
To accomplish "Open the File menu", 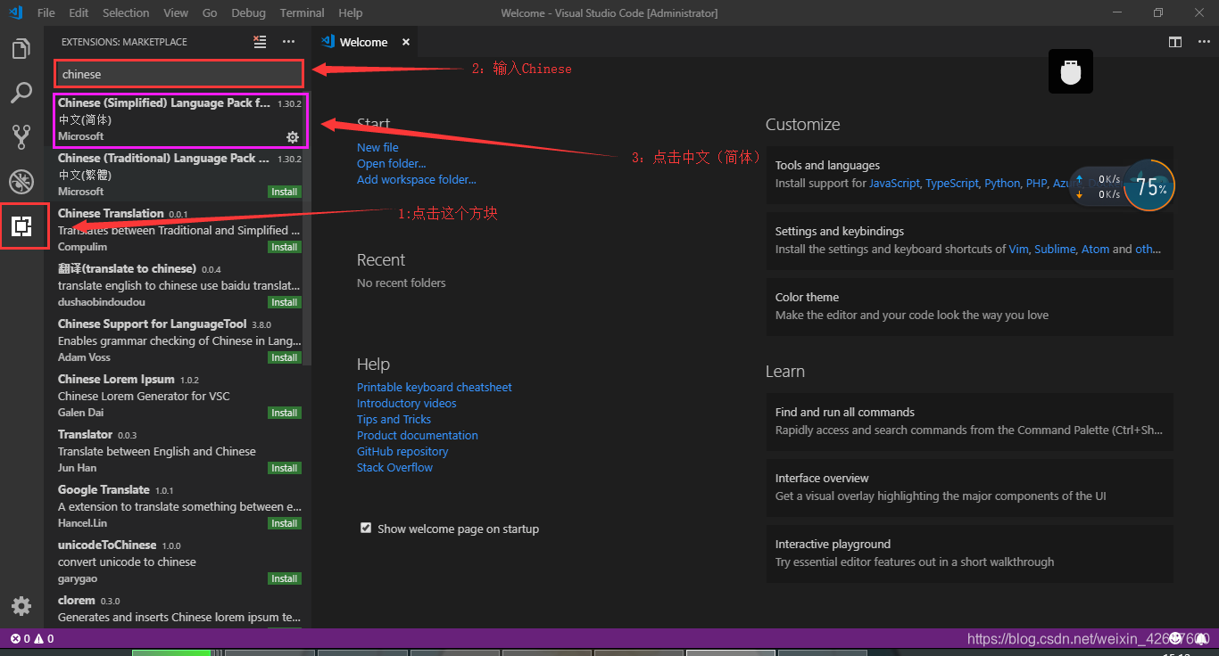I will 46,12.
